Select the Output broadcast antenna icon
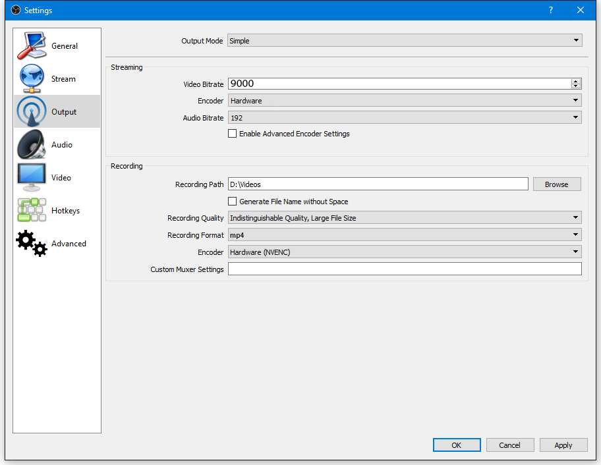Screen dimensions: 601x465 click(x=31, y=112)
